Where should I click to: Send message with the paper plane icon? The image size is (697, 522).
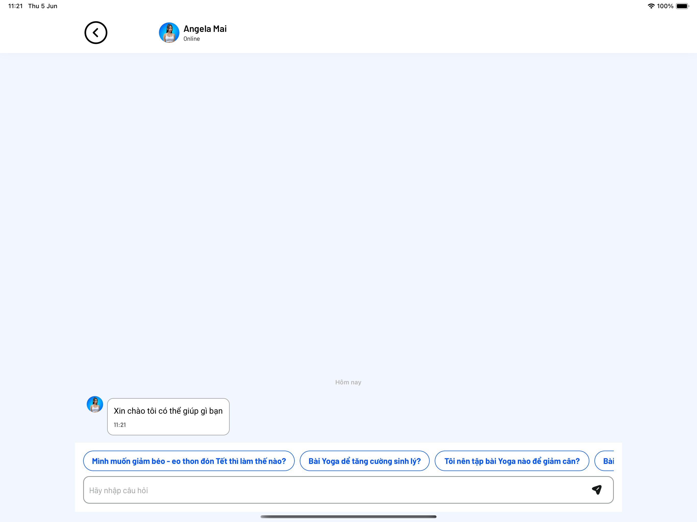coord(597,490)
